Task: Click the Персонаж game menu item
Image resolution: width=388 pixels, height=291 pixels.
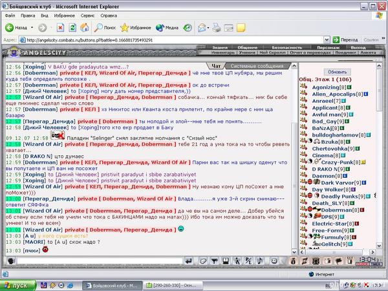Action: 328,47
